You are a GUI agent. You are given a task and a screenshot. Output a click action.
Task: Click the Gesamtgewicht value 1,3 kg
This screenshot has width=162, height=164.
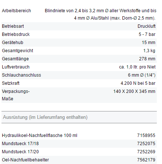pyautogui.click(x=149, y=51)
